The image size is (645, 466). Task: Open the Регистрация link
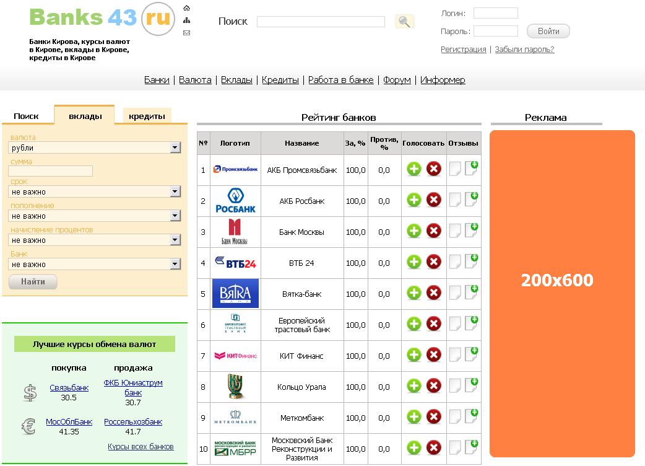click(463, 50)
